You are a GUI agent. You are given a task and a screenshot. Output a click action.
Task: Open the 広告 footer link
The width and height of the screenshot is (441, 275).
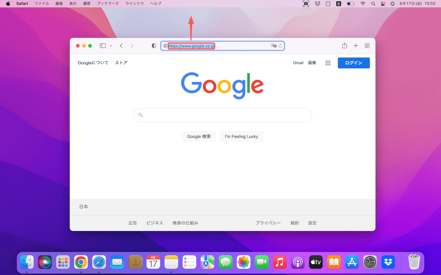133,223
